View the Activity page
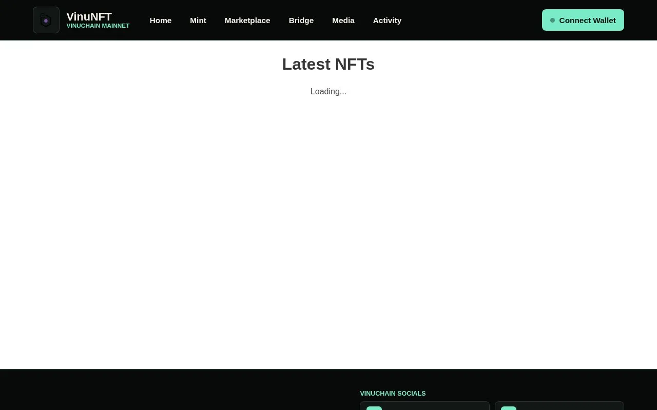Image resolution: width=657 pixels, height=410 pixels. click(x=388, y=20)
